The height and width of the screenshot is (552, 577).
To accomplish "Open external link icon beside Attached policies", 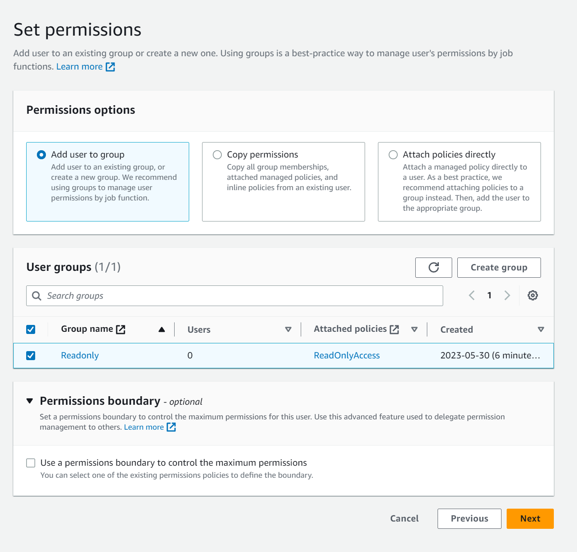I will pyautogui.click(x=394, y=329).
